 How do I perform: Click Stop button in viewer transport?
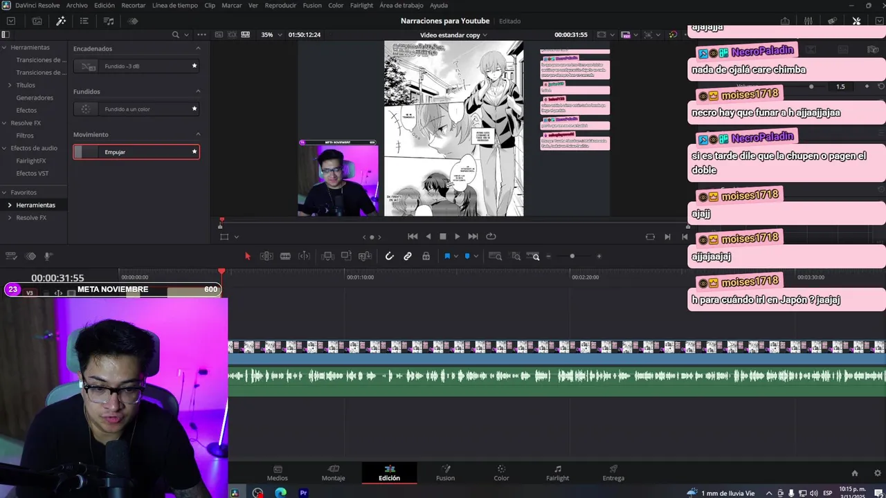[x=443, y=237]
